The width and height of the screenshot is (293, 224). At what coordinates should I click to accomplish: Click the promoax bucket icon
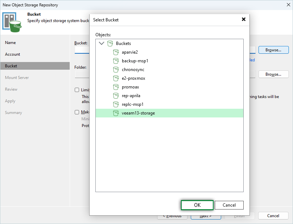(x=116, y=87)
